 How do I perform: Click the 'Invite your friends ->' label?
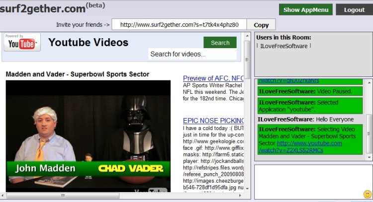83,25
